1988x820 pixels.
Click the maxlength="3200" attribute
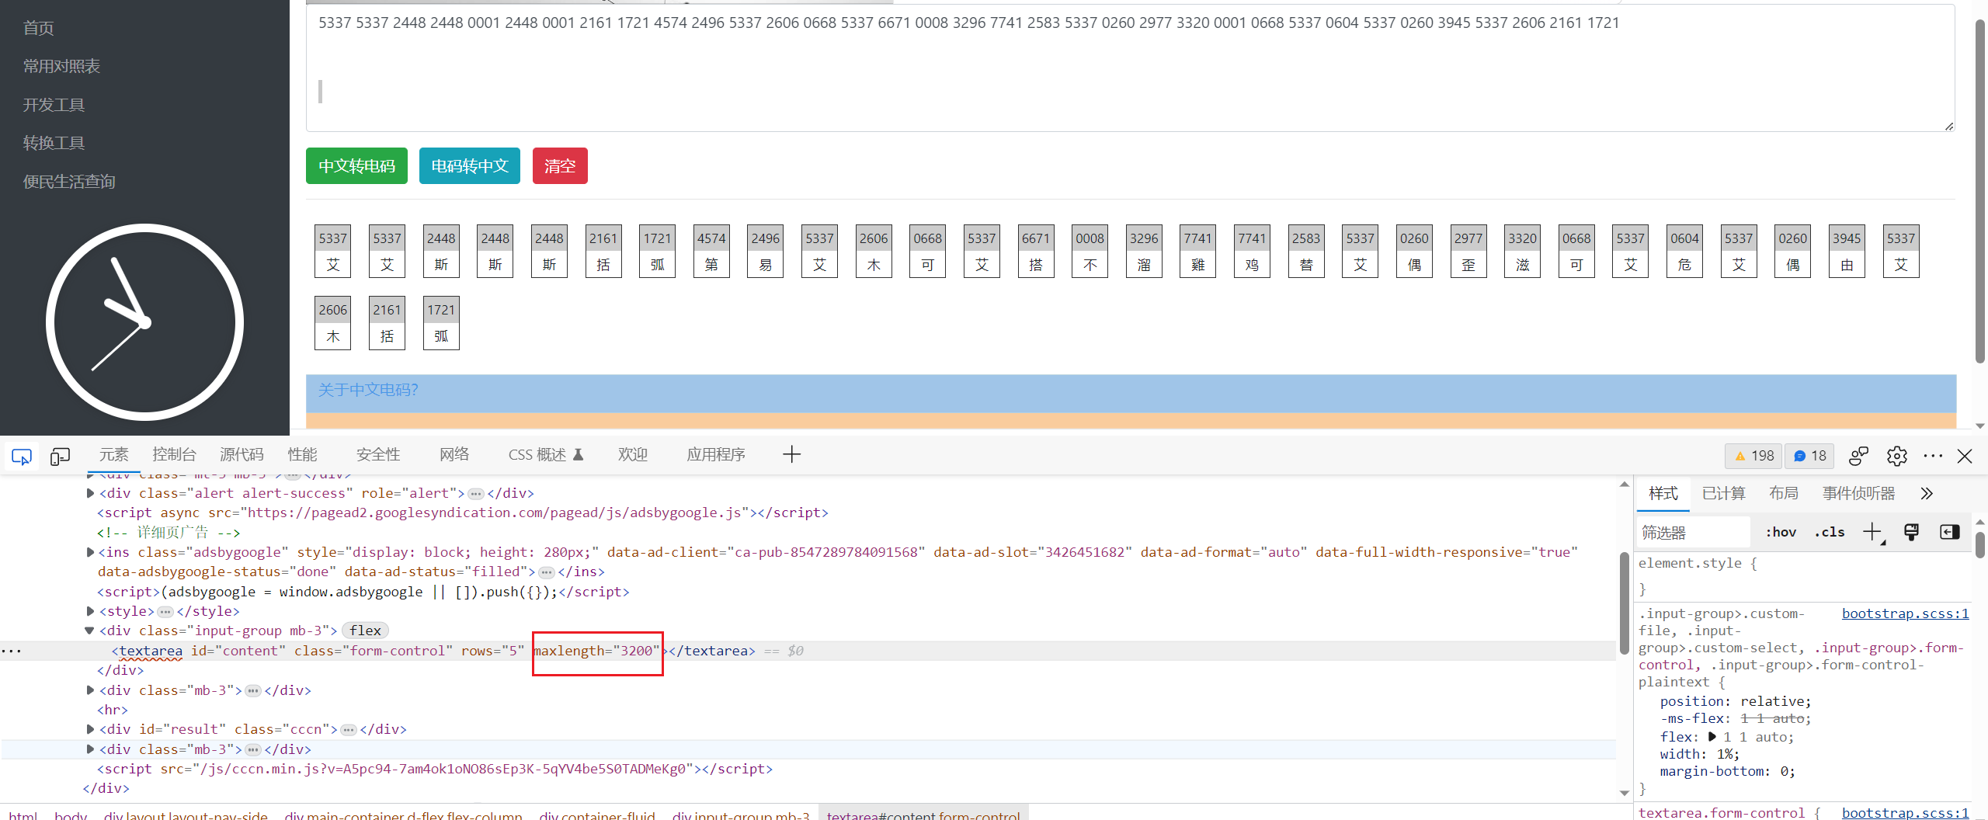[596, 651]
